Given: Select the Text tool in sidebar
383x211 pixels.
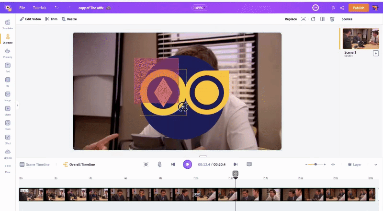Looking at the screenshot, I should click(x=8, y=67).
